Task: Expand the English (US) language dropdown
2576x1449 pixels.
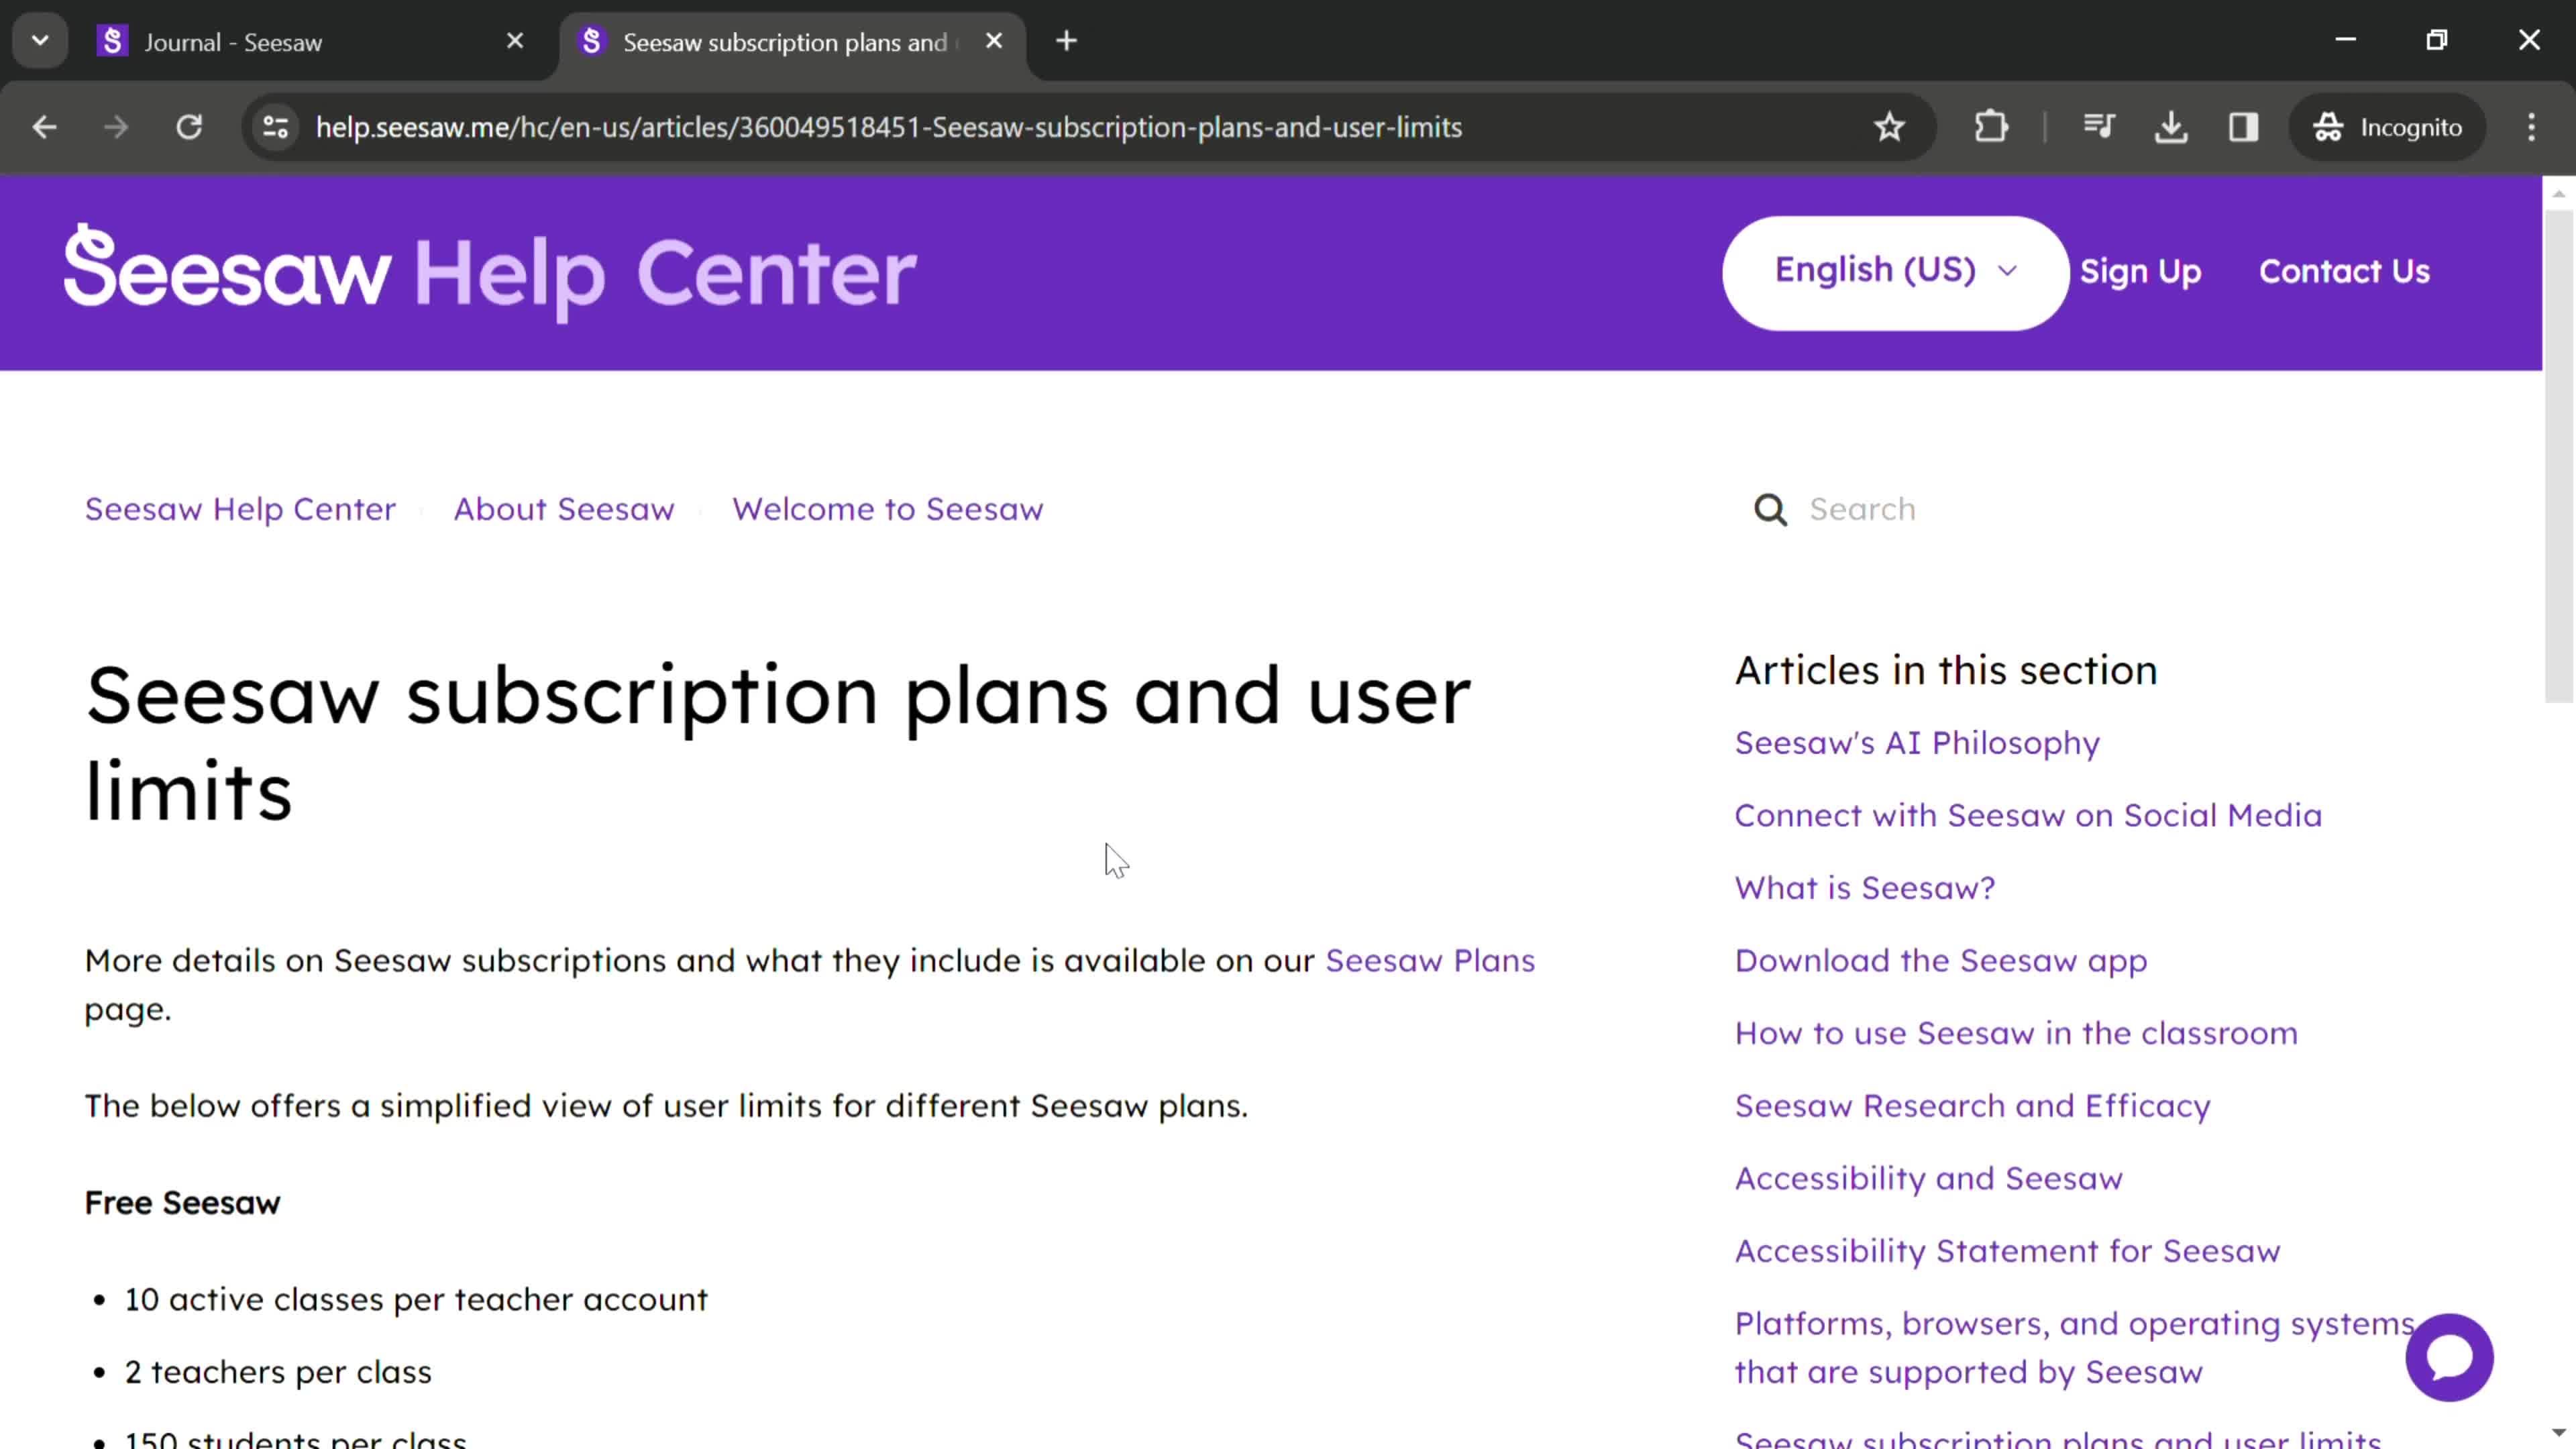Action: 1895,272
